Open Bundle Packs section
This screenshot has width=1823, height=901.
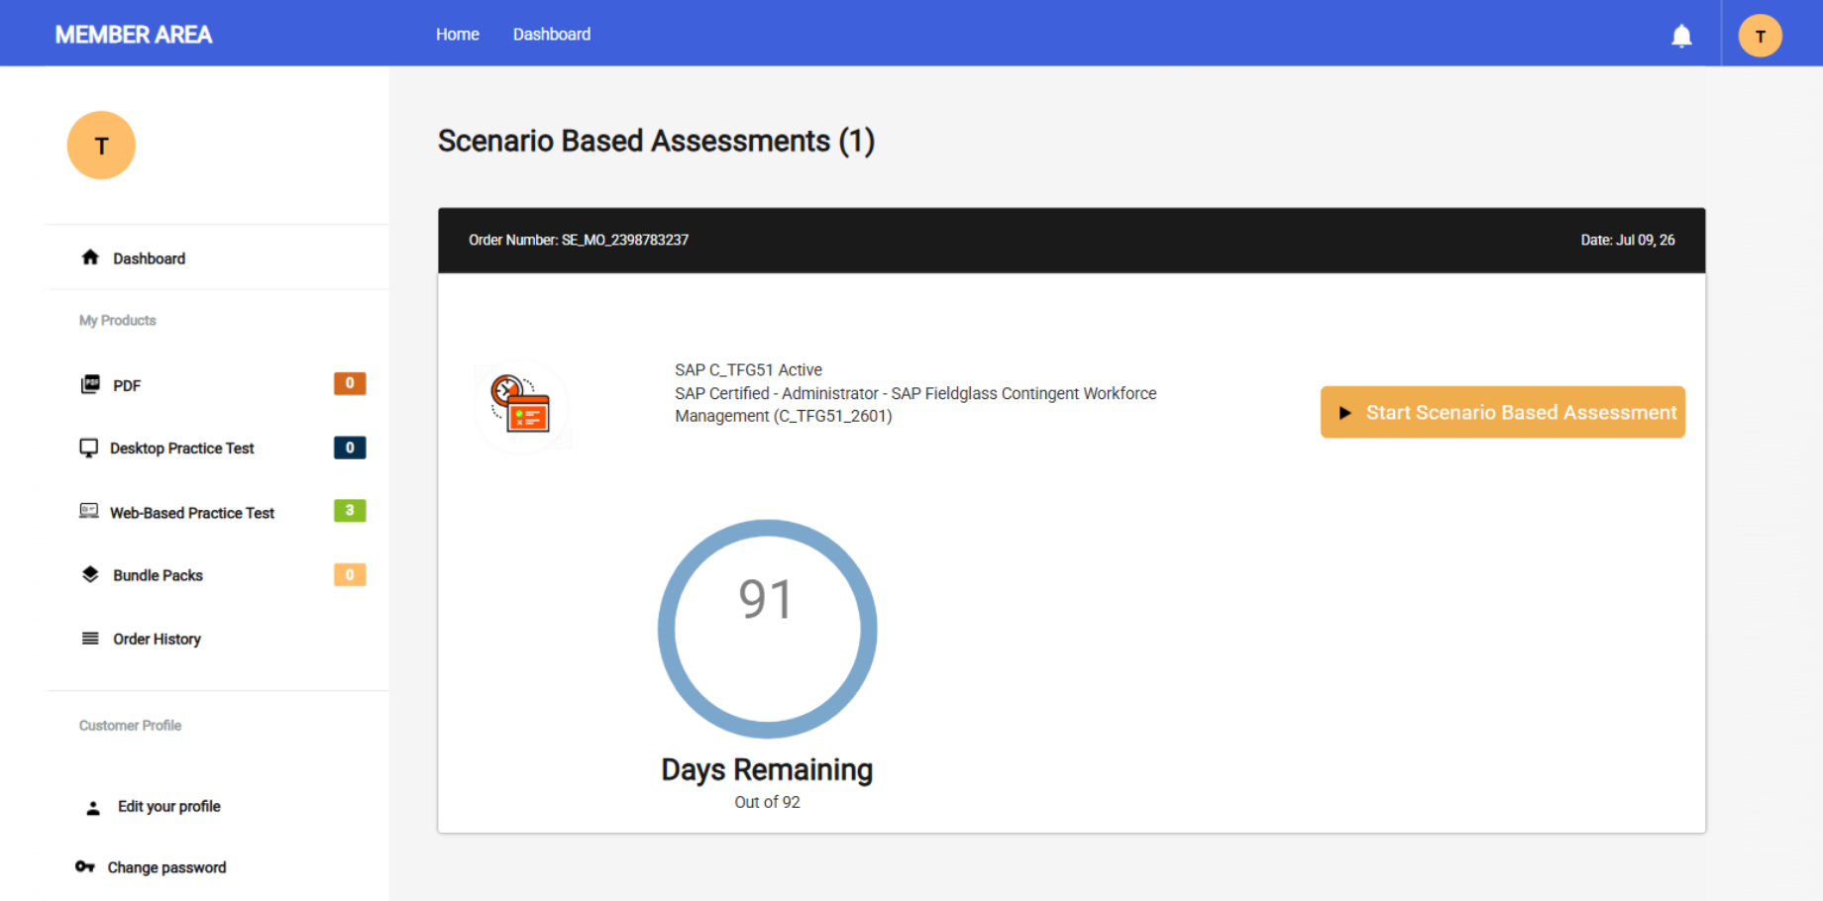158,575
